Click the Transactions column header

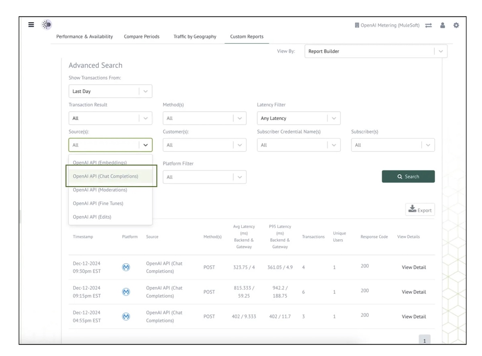[313, 237]
